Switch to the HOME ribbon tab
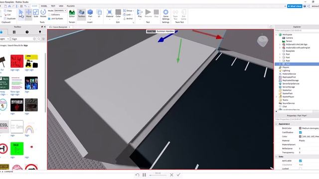The height and width of the screenshot is (179, 319). click(34, 6)
